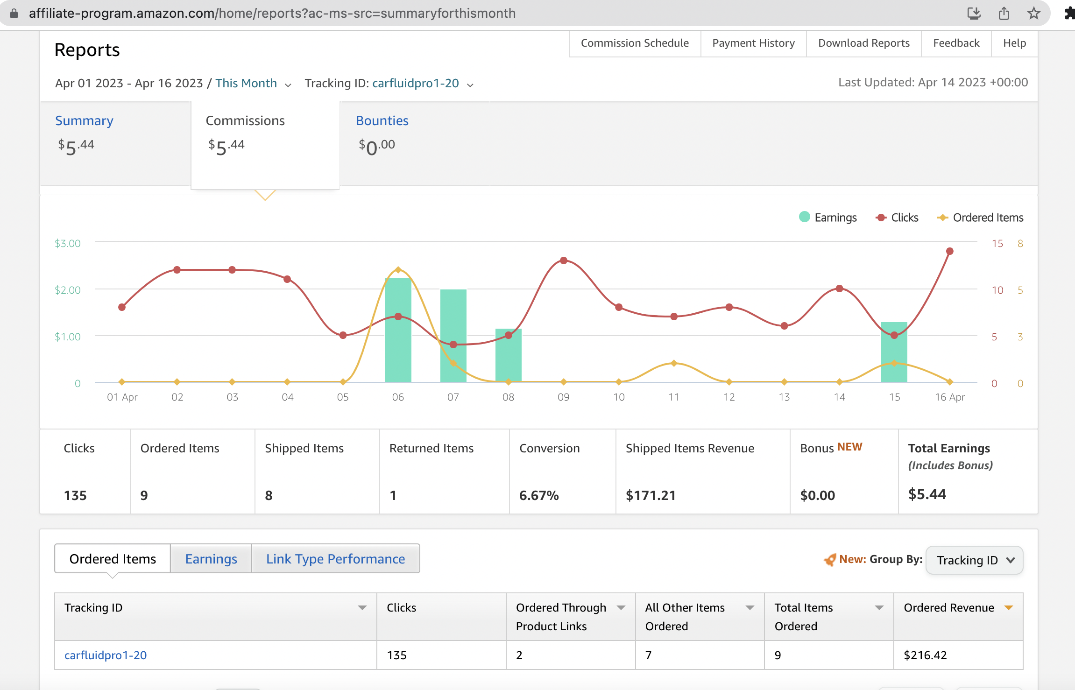Click the Total Earnings value $5.44

tap(927, 494)
